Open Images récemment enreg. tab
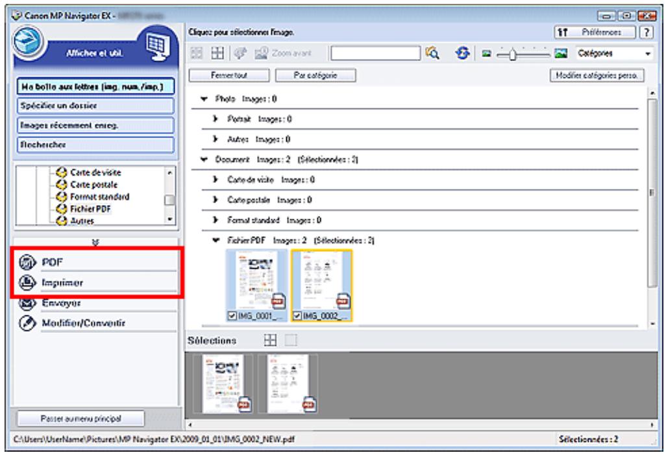 pyautogui.click(x=95, y=125)
